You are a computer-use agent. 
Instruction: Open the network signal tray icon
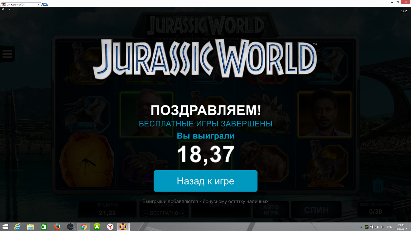click(377, 227)
